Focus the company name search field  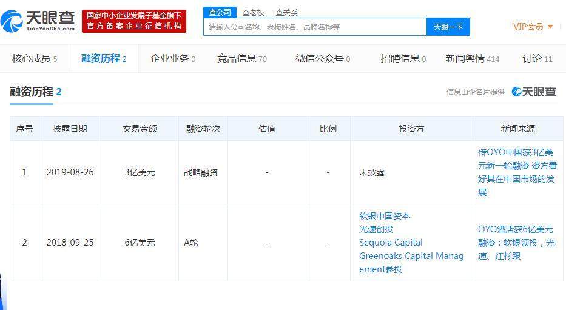(315, 27)
